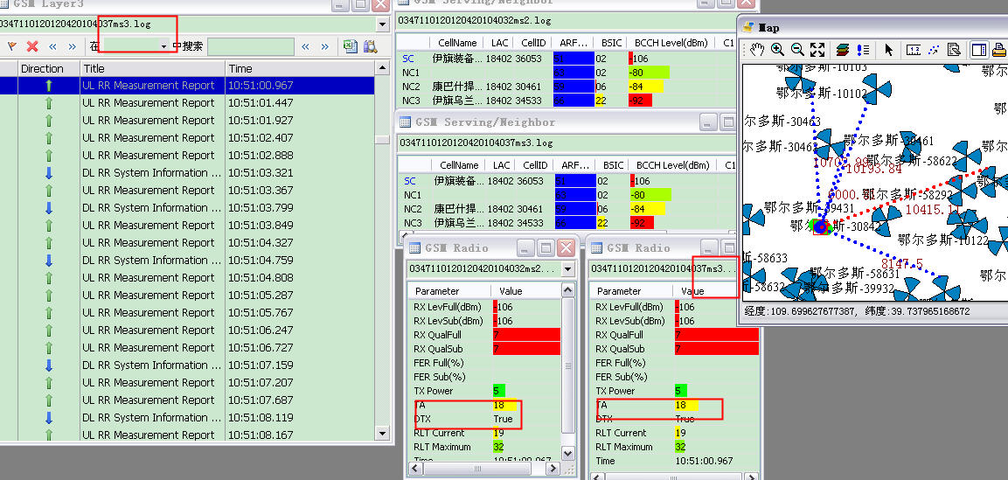Sort Layer3 list by Time column
The image size is (1008, 480).
[x=299, y=68]
